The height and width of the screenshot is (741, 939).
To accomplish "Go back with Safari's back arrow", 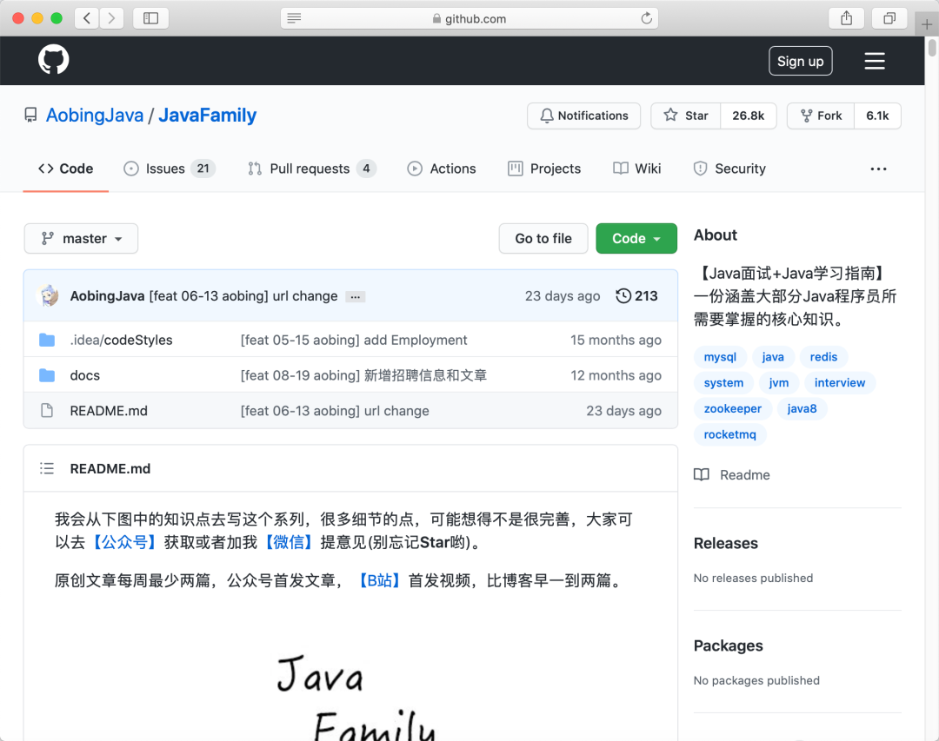I will coord(87,18).
